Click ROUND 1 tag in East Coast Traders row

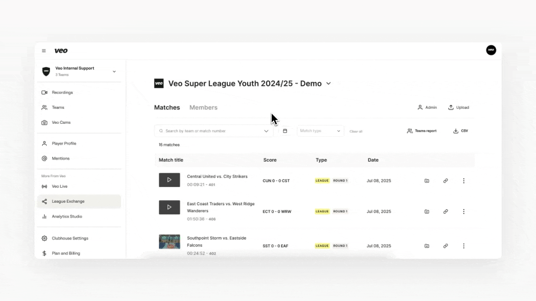[340, 212]
